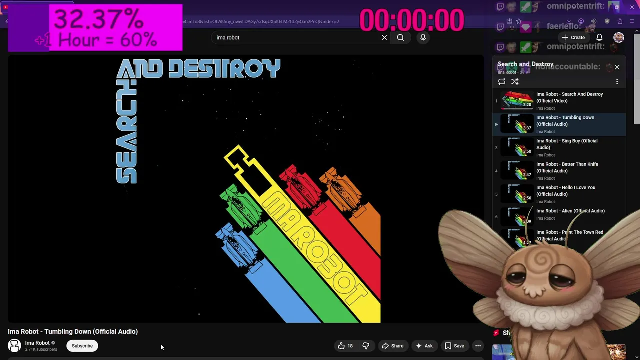The image size is (640, 360).
Task: Click the browser address bar URL
Action: (x=260, y=21)
